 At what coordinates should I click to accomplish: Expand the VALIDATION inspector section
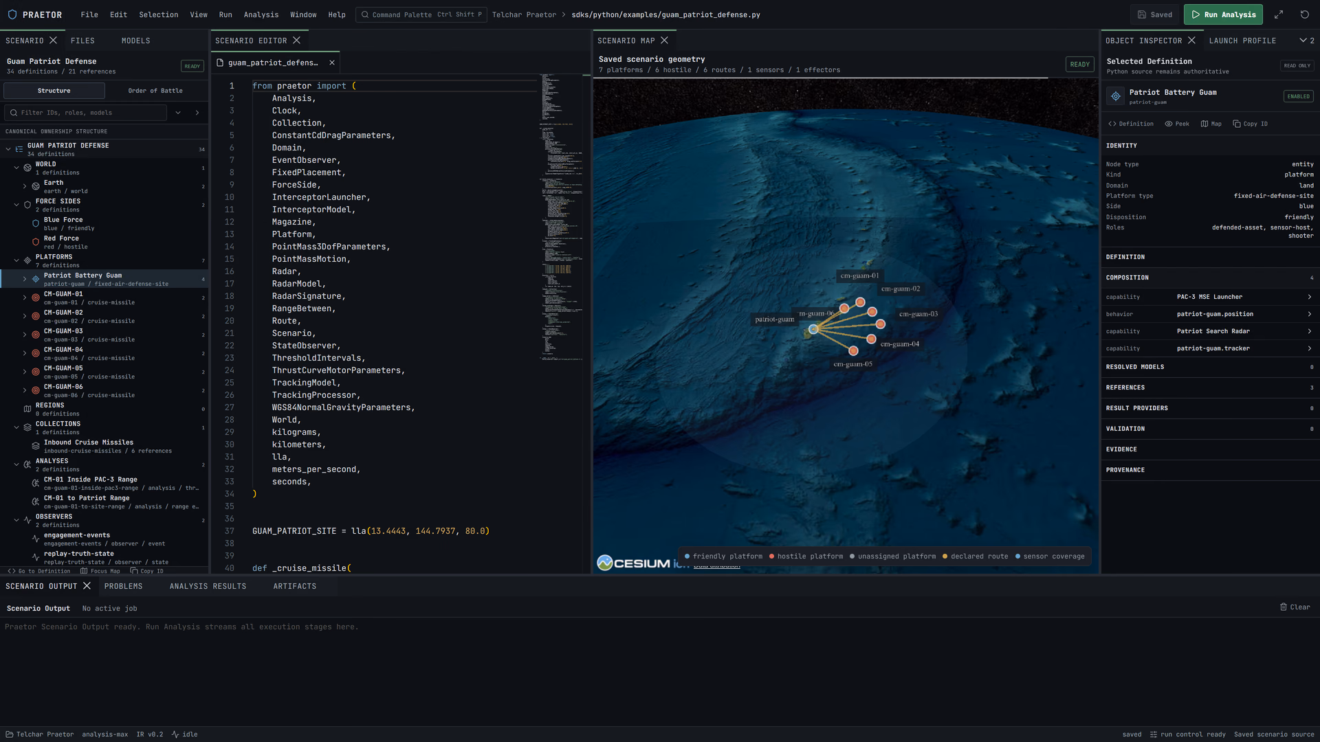coord(1209,429)
